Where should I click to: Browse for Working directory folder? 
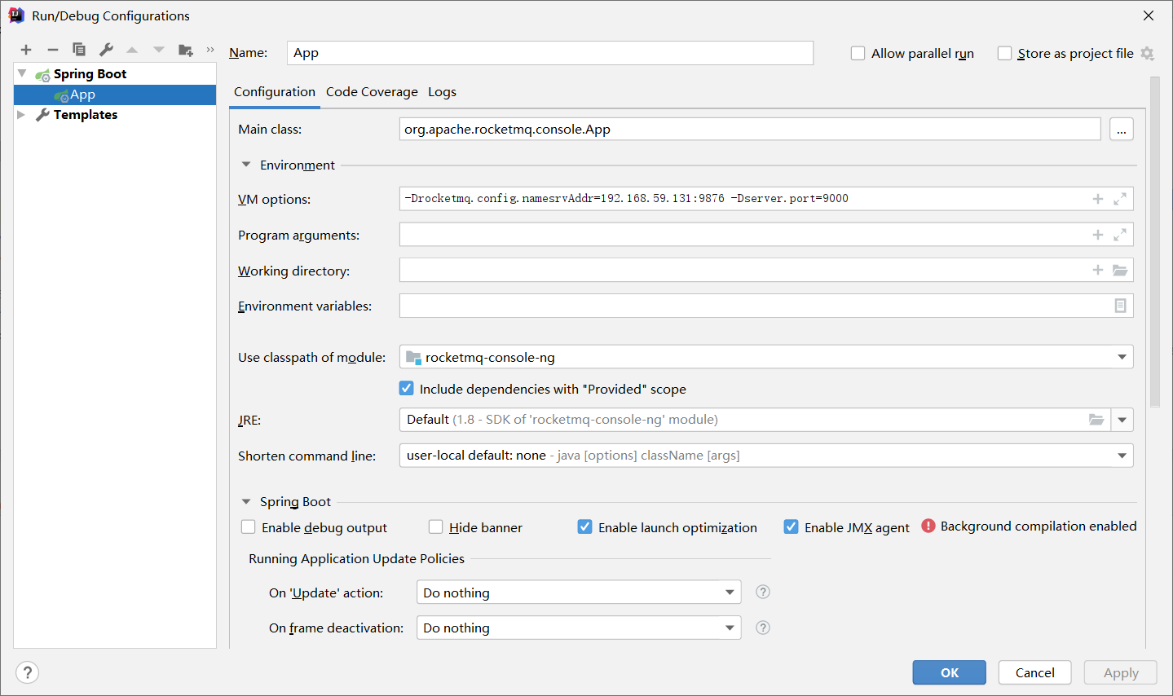coord(1120,270)
